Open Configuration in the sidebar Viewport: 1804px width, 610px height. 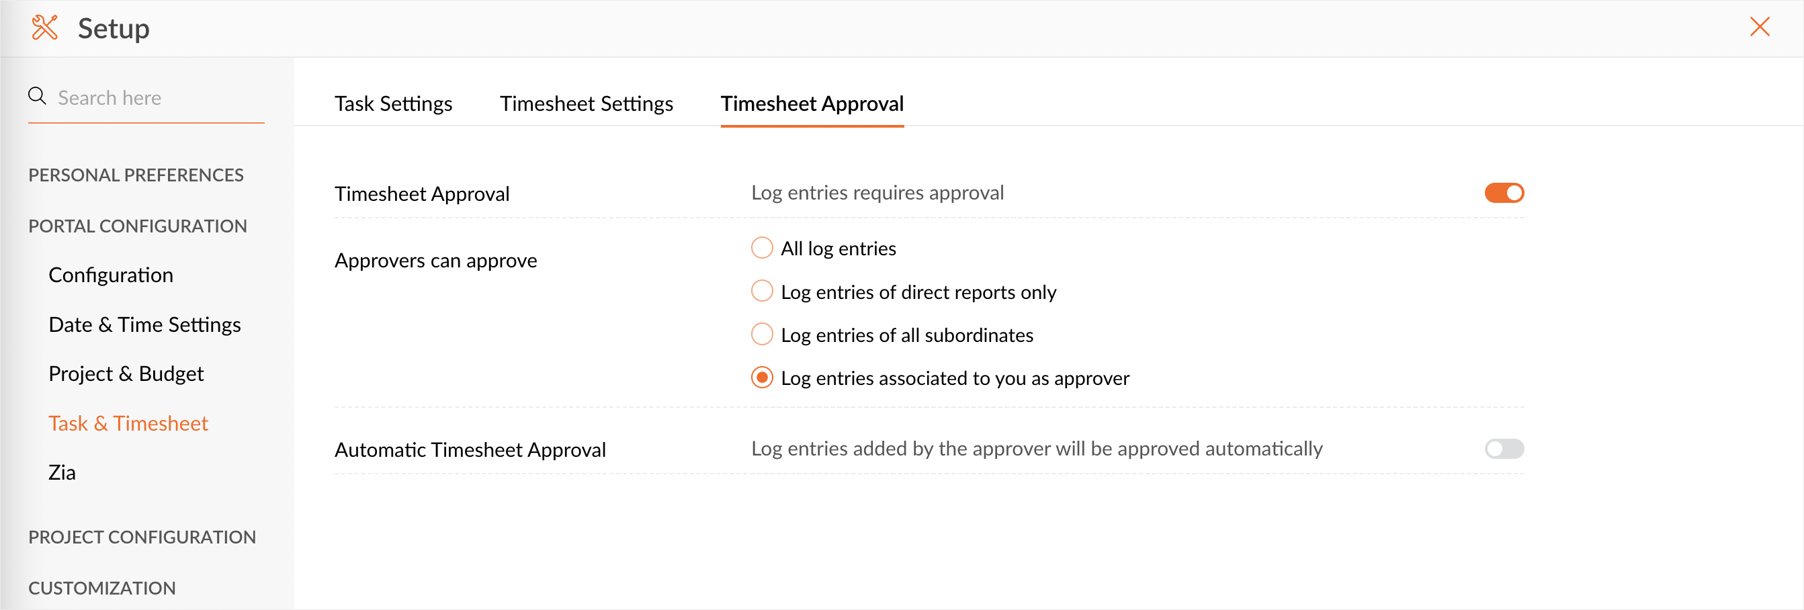(111, 275)
